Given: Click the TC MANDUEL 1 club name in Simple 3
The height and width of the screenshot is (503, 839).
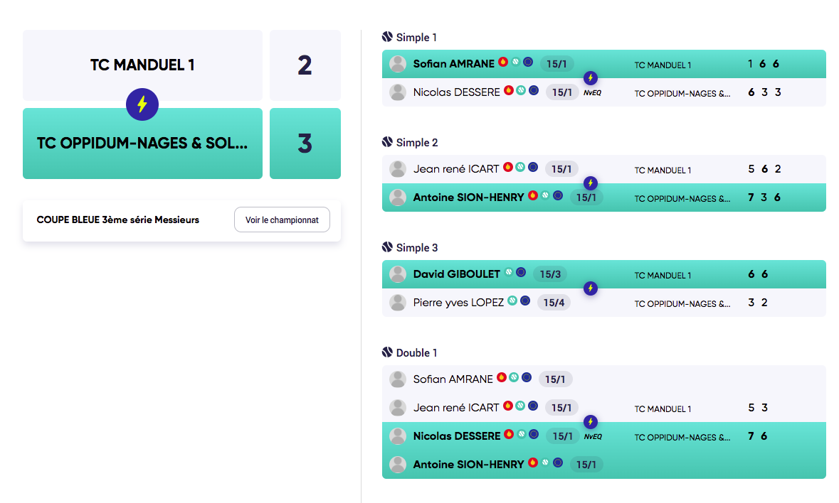Looking at the screenshot, I should (663, 276).
